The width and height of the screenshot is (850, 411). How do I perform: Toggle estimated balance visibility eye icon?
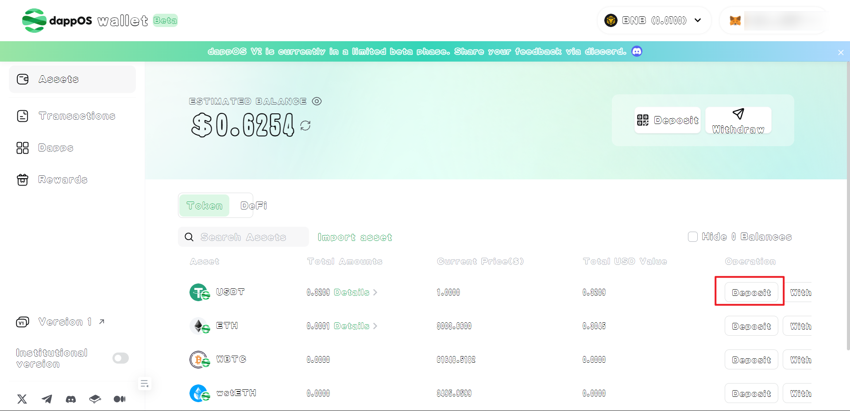tap(317, 101)
